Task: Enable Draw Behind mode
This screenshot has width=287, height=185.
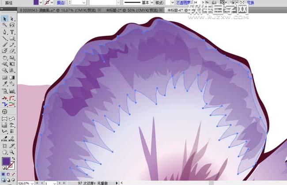Action: 8,180
